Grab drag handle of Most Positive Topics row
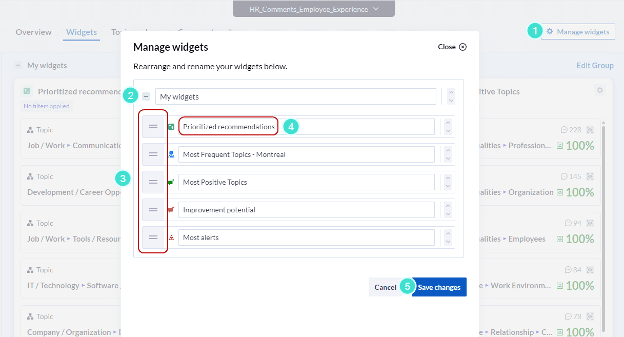624x337 pixels. (153, 182)
